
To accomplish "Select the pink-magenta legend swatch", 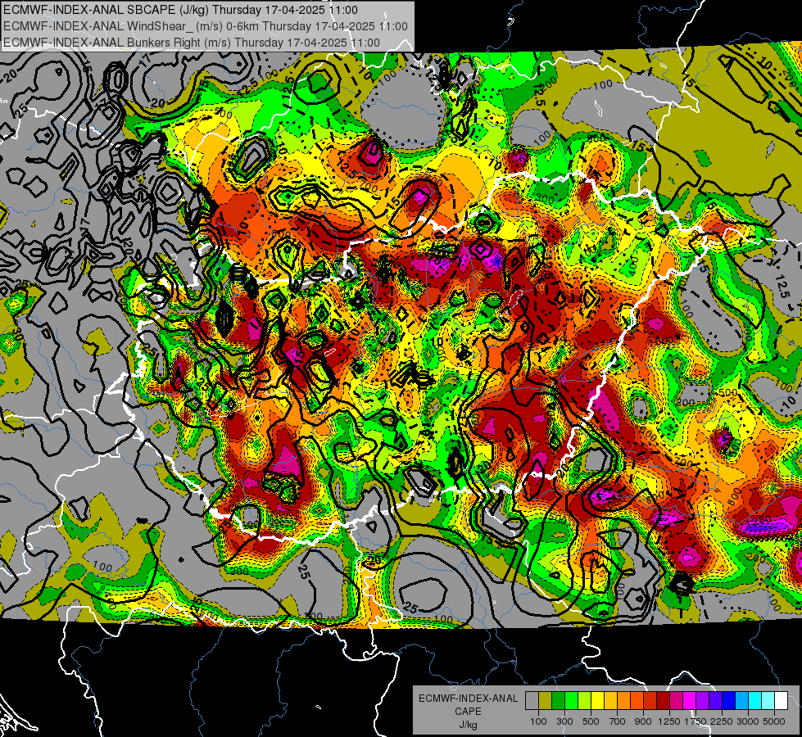I will [676, 701].
